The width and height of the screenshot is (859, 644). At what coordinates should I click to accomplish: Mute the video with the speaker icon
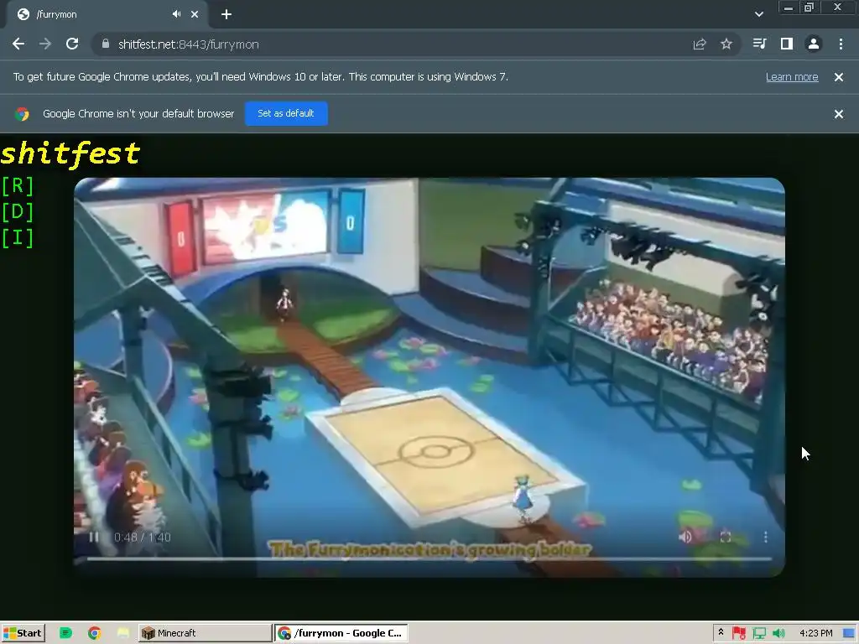[685, 538]
